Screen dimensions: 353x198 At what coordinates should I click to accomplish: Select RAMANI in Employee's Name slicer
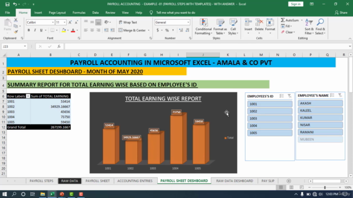pos(320,132)
